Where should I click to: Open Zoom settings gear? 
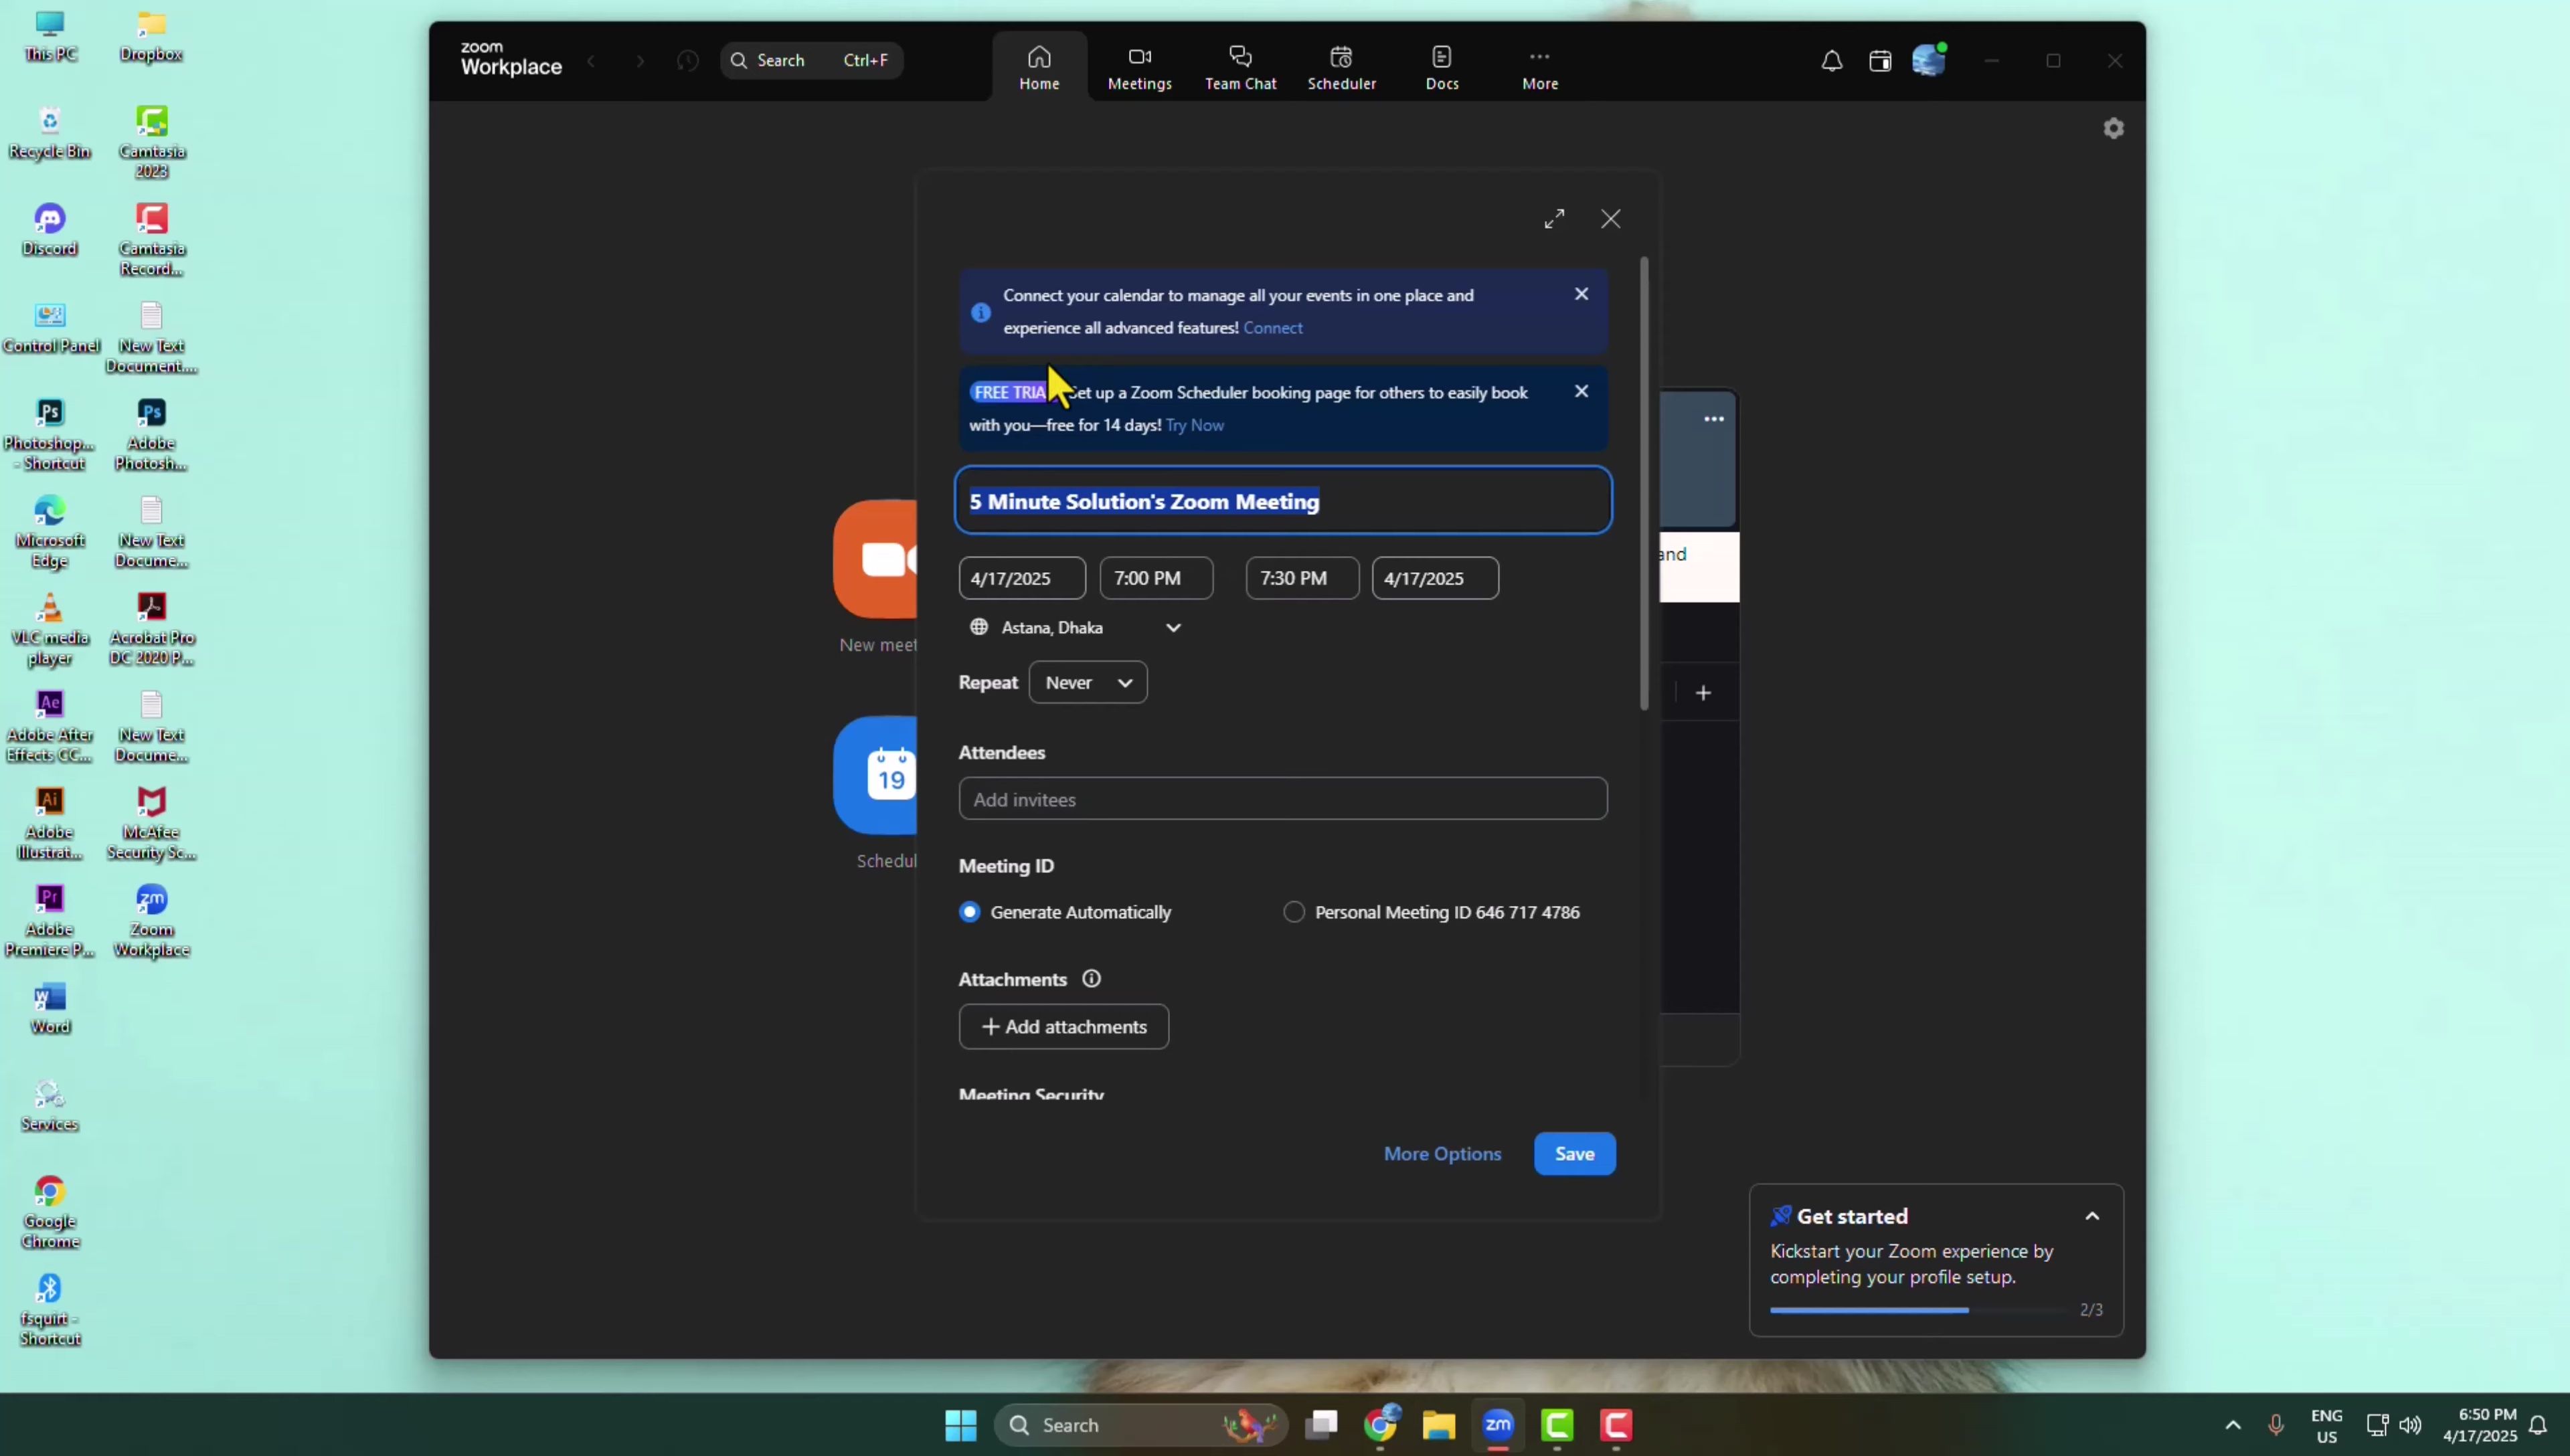point(2112,128)
